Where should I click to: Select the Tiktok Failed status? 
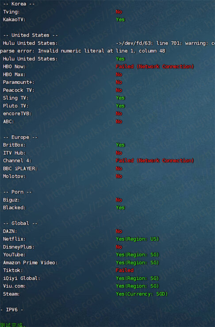(125, 270)
